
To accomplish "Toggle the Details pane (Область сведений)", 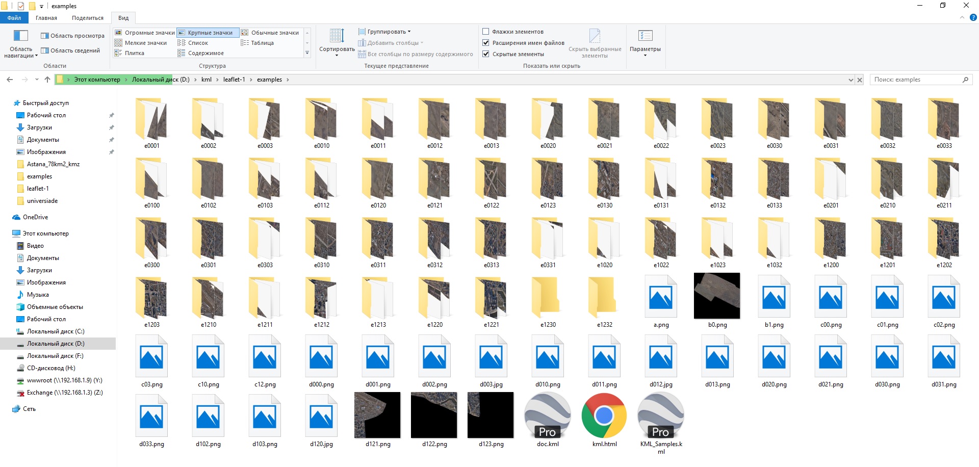I will pyautogui.click(x=71, y=50).
